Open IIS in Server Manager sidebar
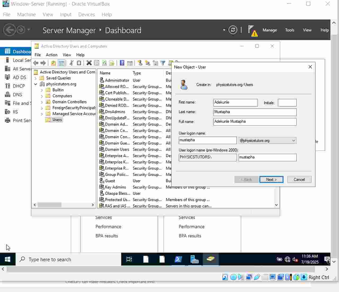This screenshot has width=339, height=292. [x=15, y=112]
